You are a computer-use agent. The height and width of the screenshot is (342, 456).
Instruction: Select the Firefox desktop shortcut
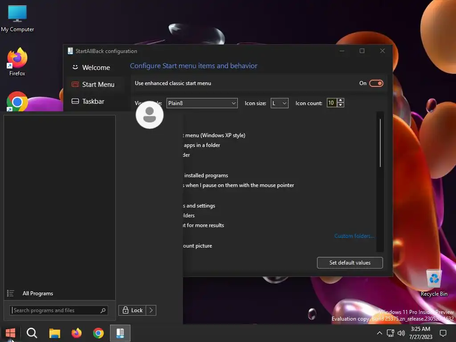17,61
